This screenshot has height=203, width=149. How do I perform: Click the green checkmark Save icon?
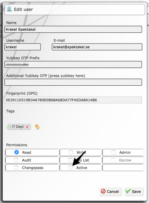point(128,191)
